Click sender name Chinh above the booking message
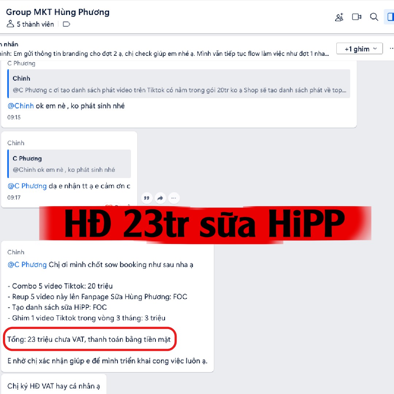The image size is (394, 394). [x=16, y=252]
